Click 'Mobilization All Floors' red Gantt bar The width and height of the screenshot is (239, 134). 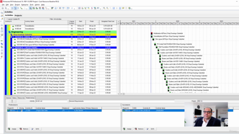tap(152, 33)
